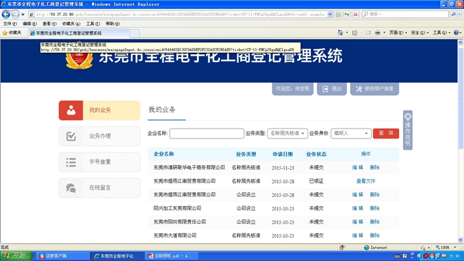The height and width of the screenshot is (261, 464).
Task: Open the 收藏夹 menu in menu bar
Action: [x=72, y=24]
